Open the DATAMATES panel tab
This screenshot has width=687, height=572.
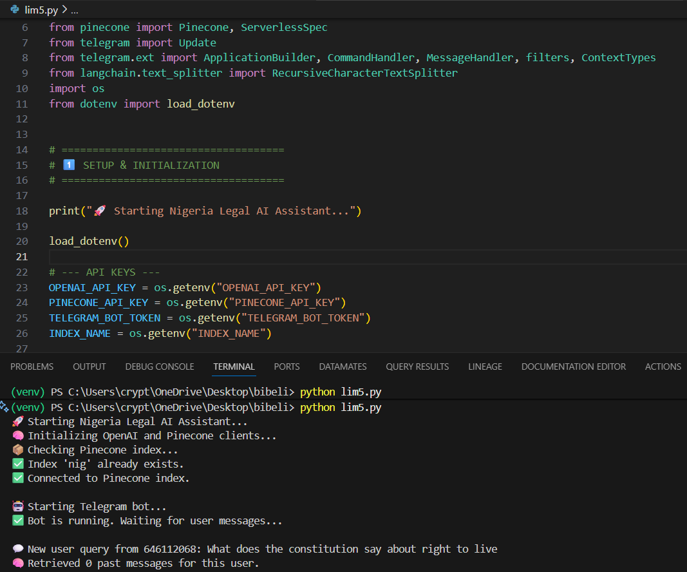(x=343, y=367)
